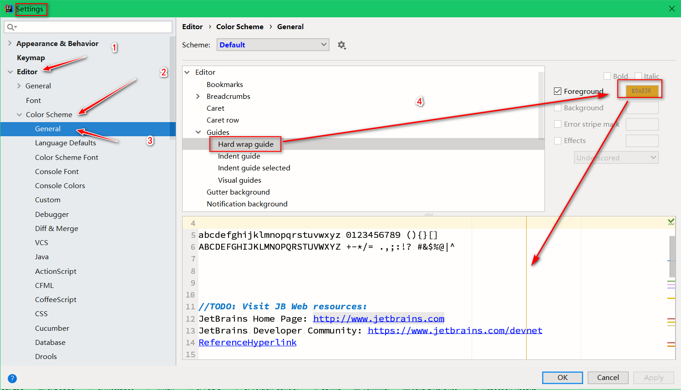Screen dimensions: 681x390
Task: Collapse the Guides node
Action: pos(198,132)
